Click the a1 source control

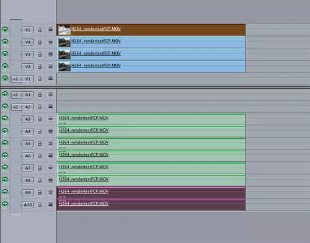tap(16, 95)
